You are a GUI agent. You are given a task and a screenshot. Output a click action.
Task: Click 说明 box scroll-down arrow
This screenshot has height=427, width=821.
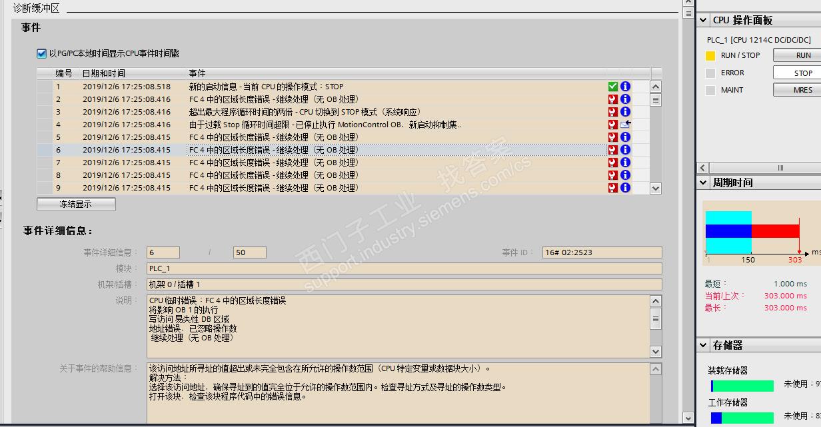coord(656,352)
